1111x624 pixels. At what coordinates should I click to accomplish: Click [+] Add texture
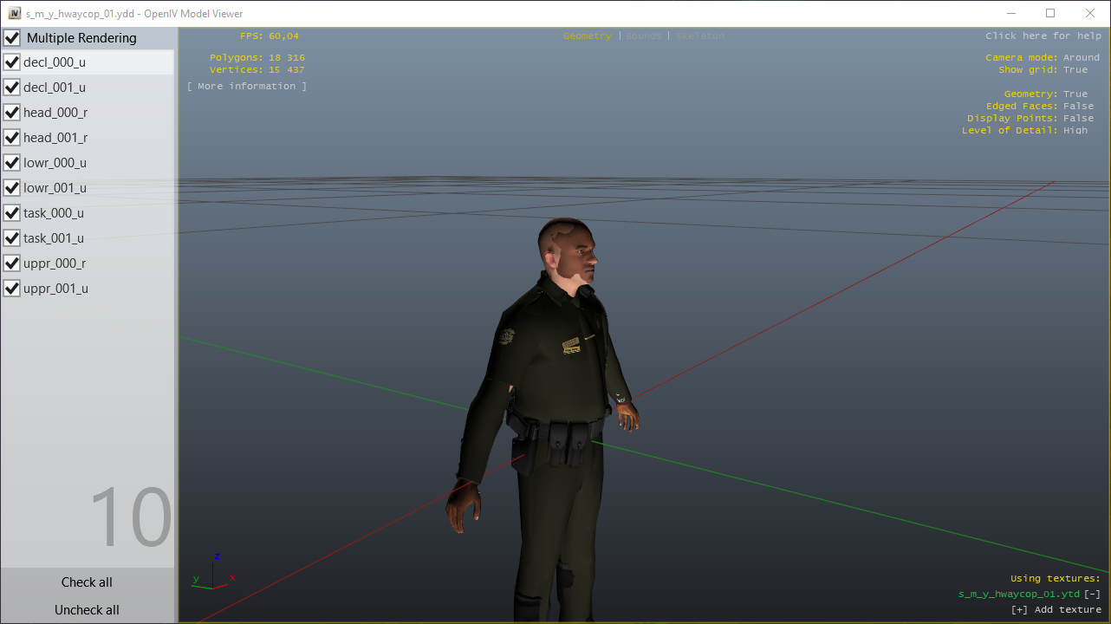click(1056, 610)
